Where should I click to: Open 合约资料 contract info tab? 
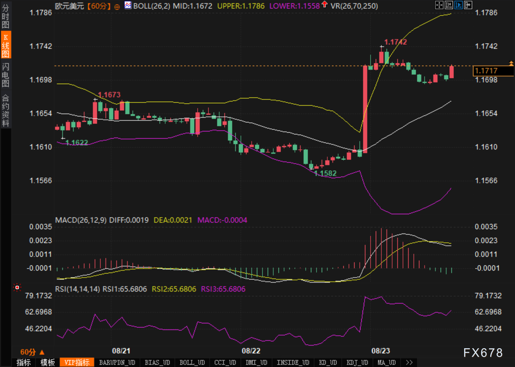click(x=6, y=110)
